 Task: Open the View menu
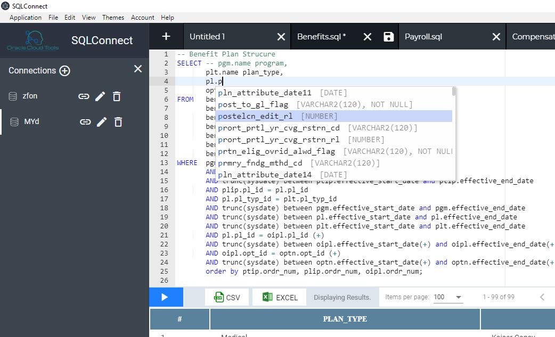pyautogui.click(x=89, y=18)
